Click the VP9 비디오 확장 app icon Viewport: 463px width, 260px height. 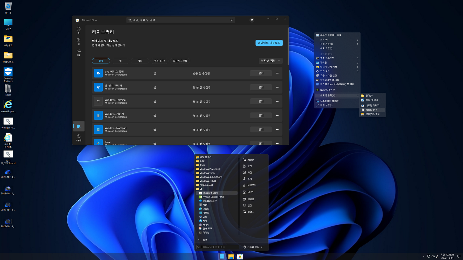pyautogui.click(x=98, y=73)
